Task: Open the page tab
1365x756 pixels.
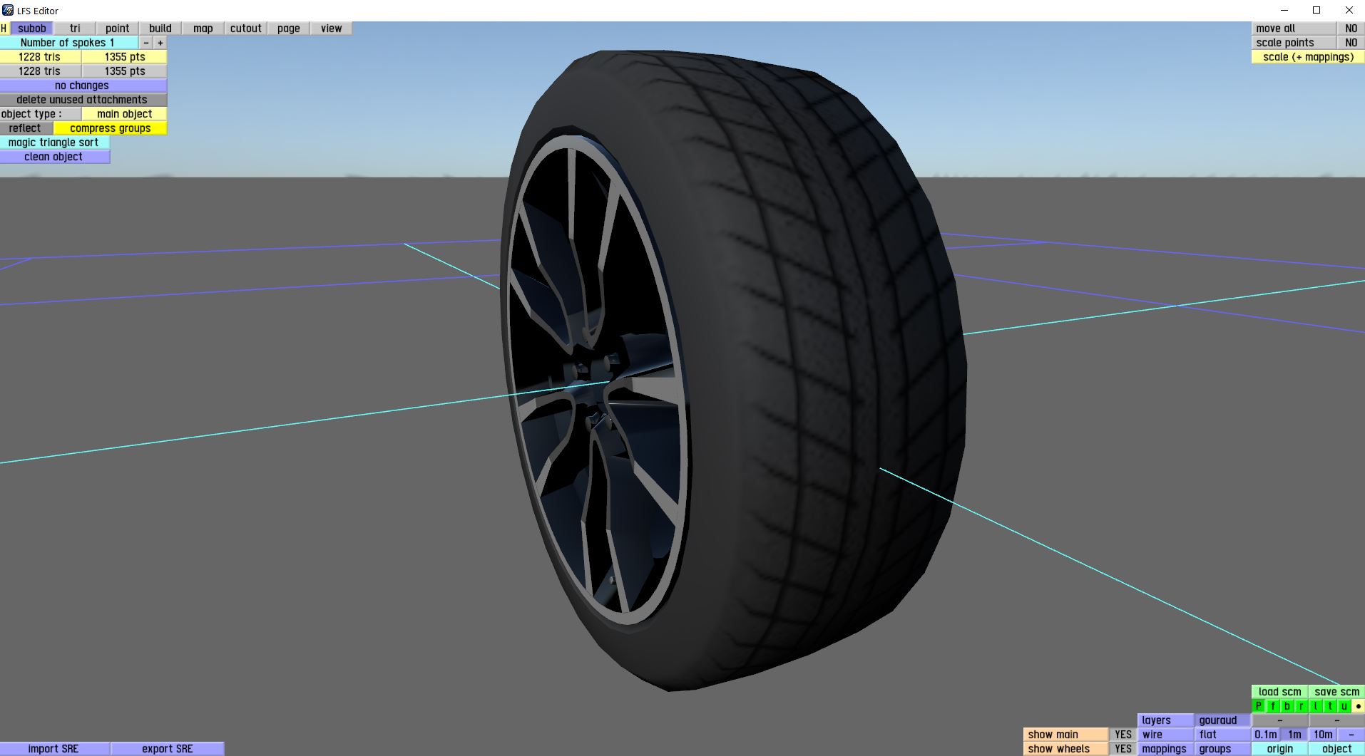Action: coord(289,29)
